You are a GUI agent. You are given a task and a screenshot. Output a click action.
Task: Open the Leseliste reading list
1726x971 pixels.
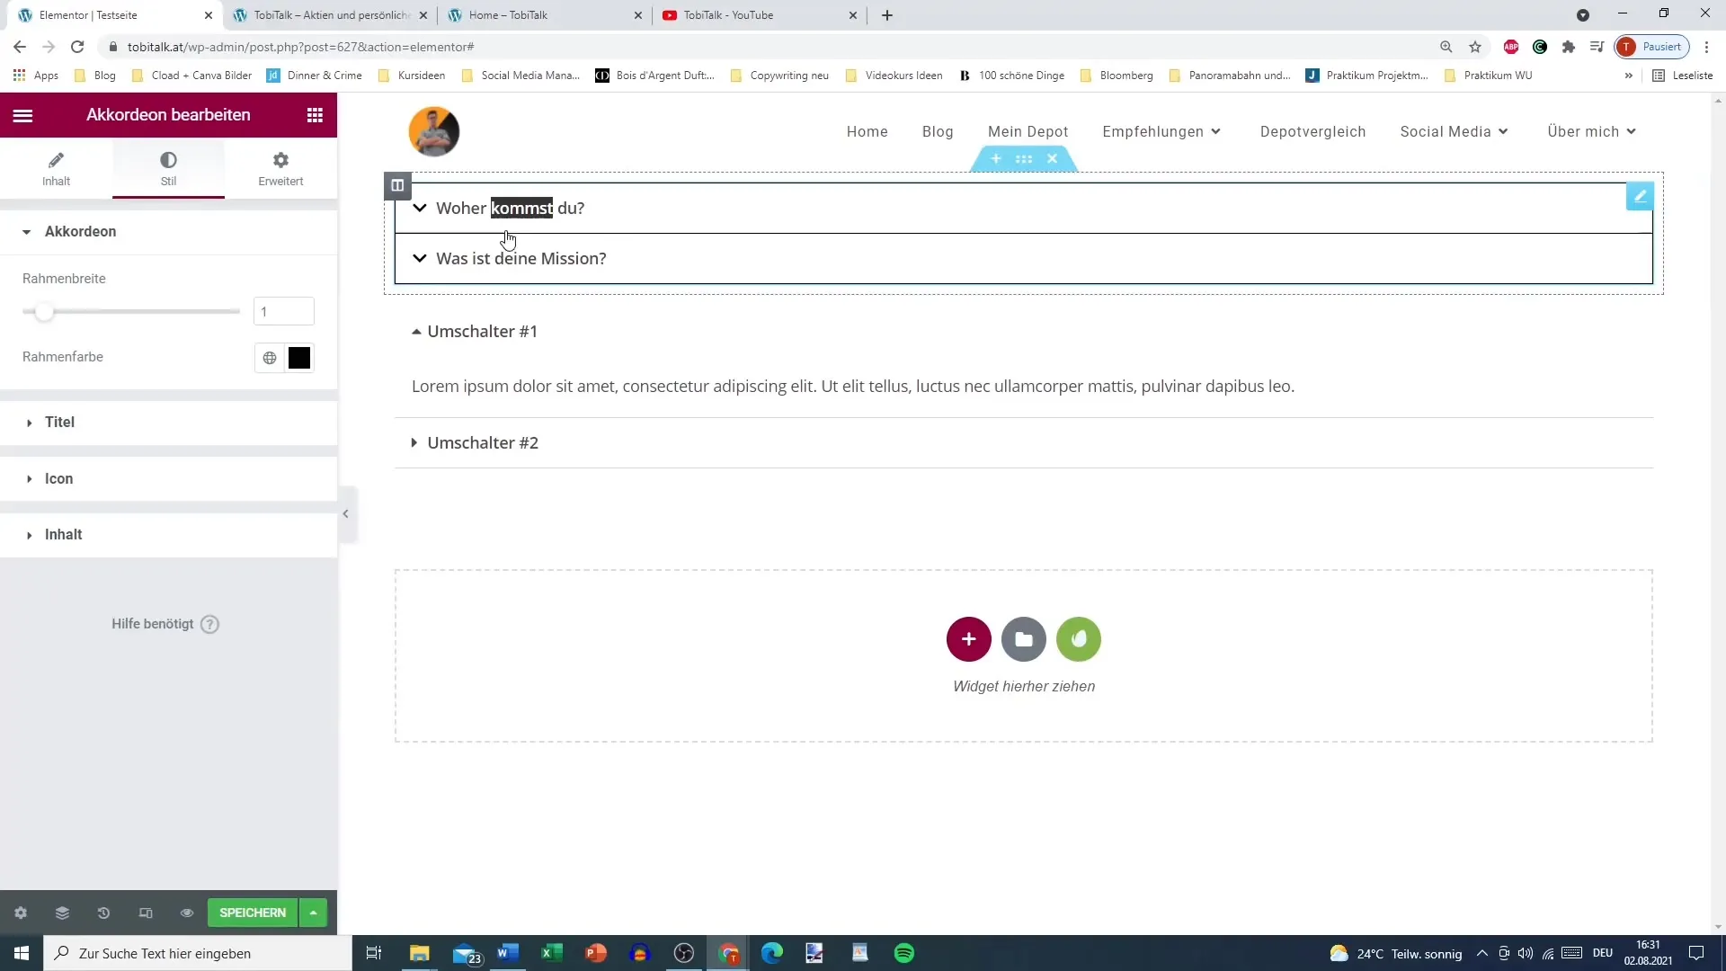tap(1683, 76)
